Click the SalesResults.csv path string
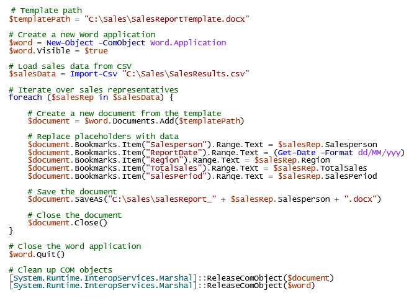The height and width of the screenshot is (298, 414). pos(186,74)
